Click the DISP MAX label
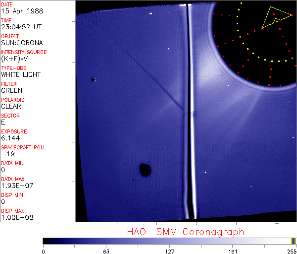 (12, 211)
